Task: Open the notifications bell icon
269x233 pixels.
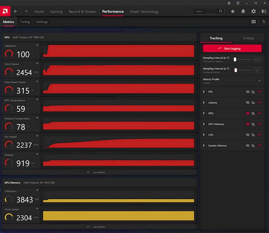Action: pyautogui.click(x=243, y=11)
